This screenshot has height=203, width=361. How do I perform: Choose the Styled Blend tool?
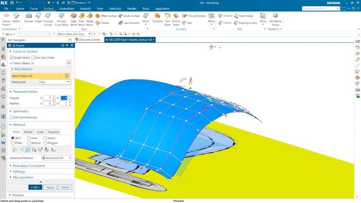pos(90,19)
